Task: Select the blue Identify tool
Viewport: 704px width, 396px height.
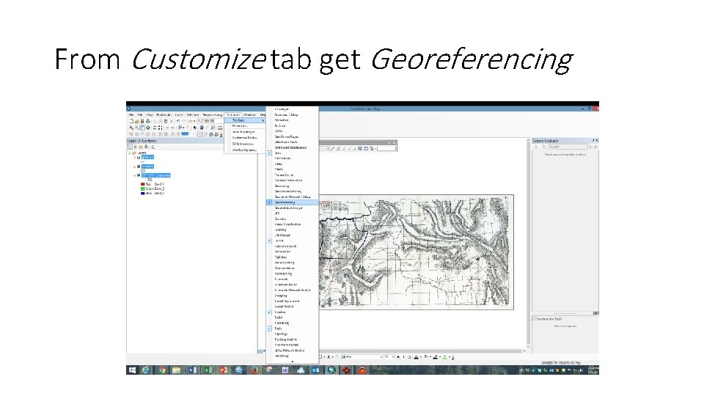Action: [x=202, y=128]
